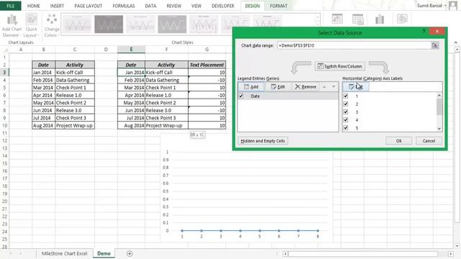Viewport: 461px width, 259px height.
Task: Select cell containing Project Wrap-up in column F
Action: pos(166,125)
